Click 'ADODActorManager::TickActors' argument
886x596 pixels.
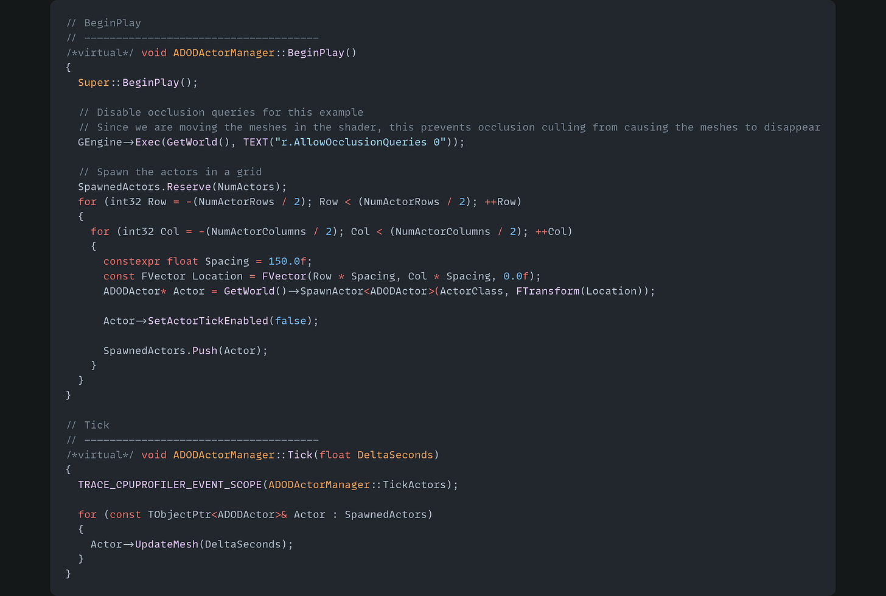[x=357, y=485]
